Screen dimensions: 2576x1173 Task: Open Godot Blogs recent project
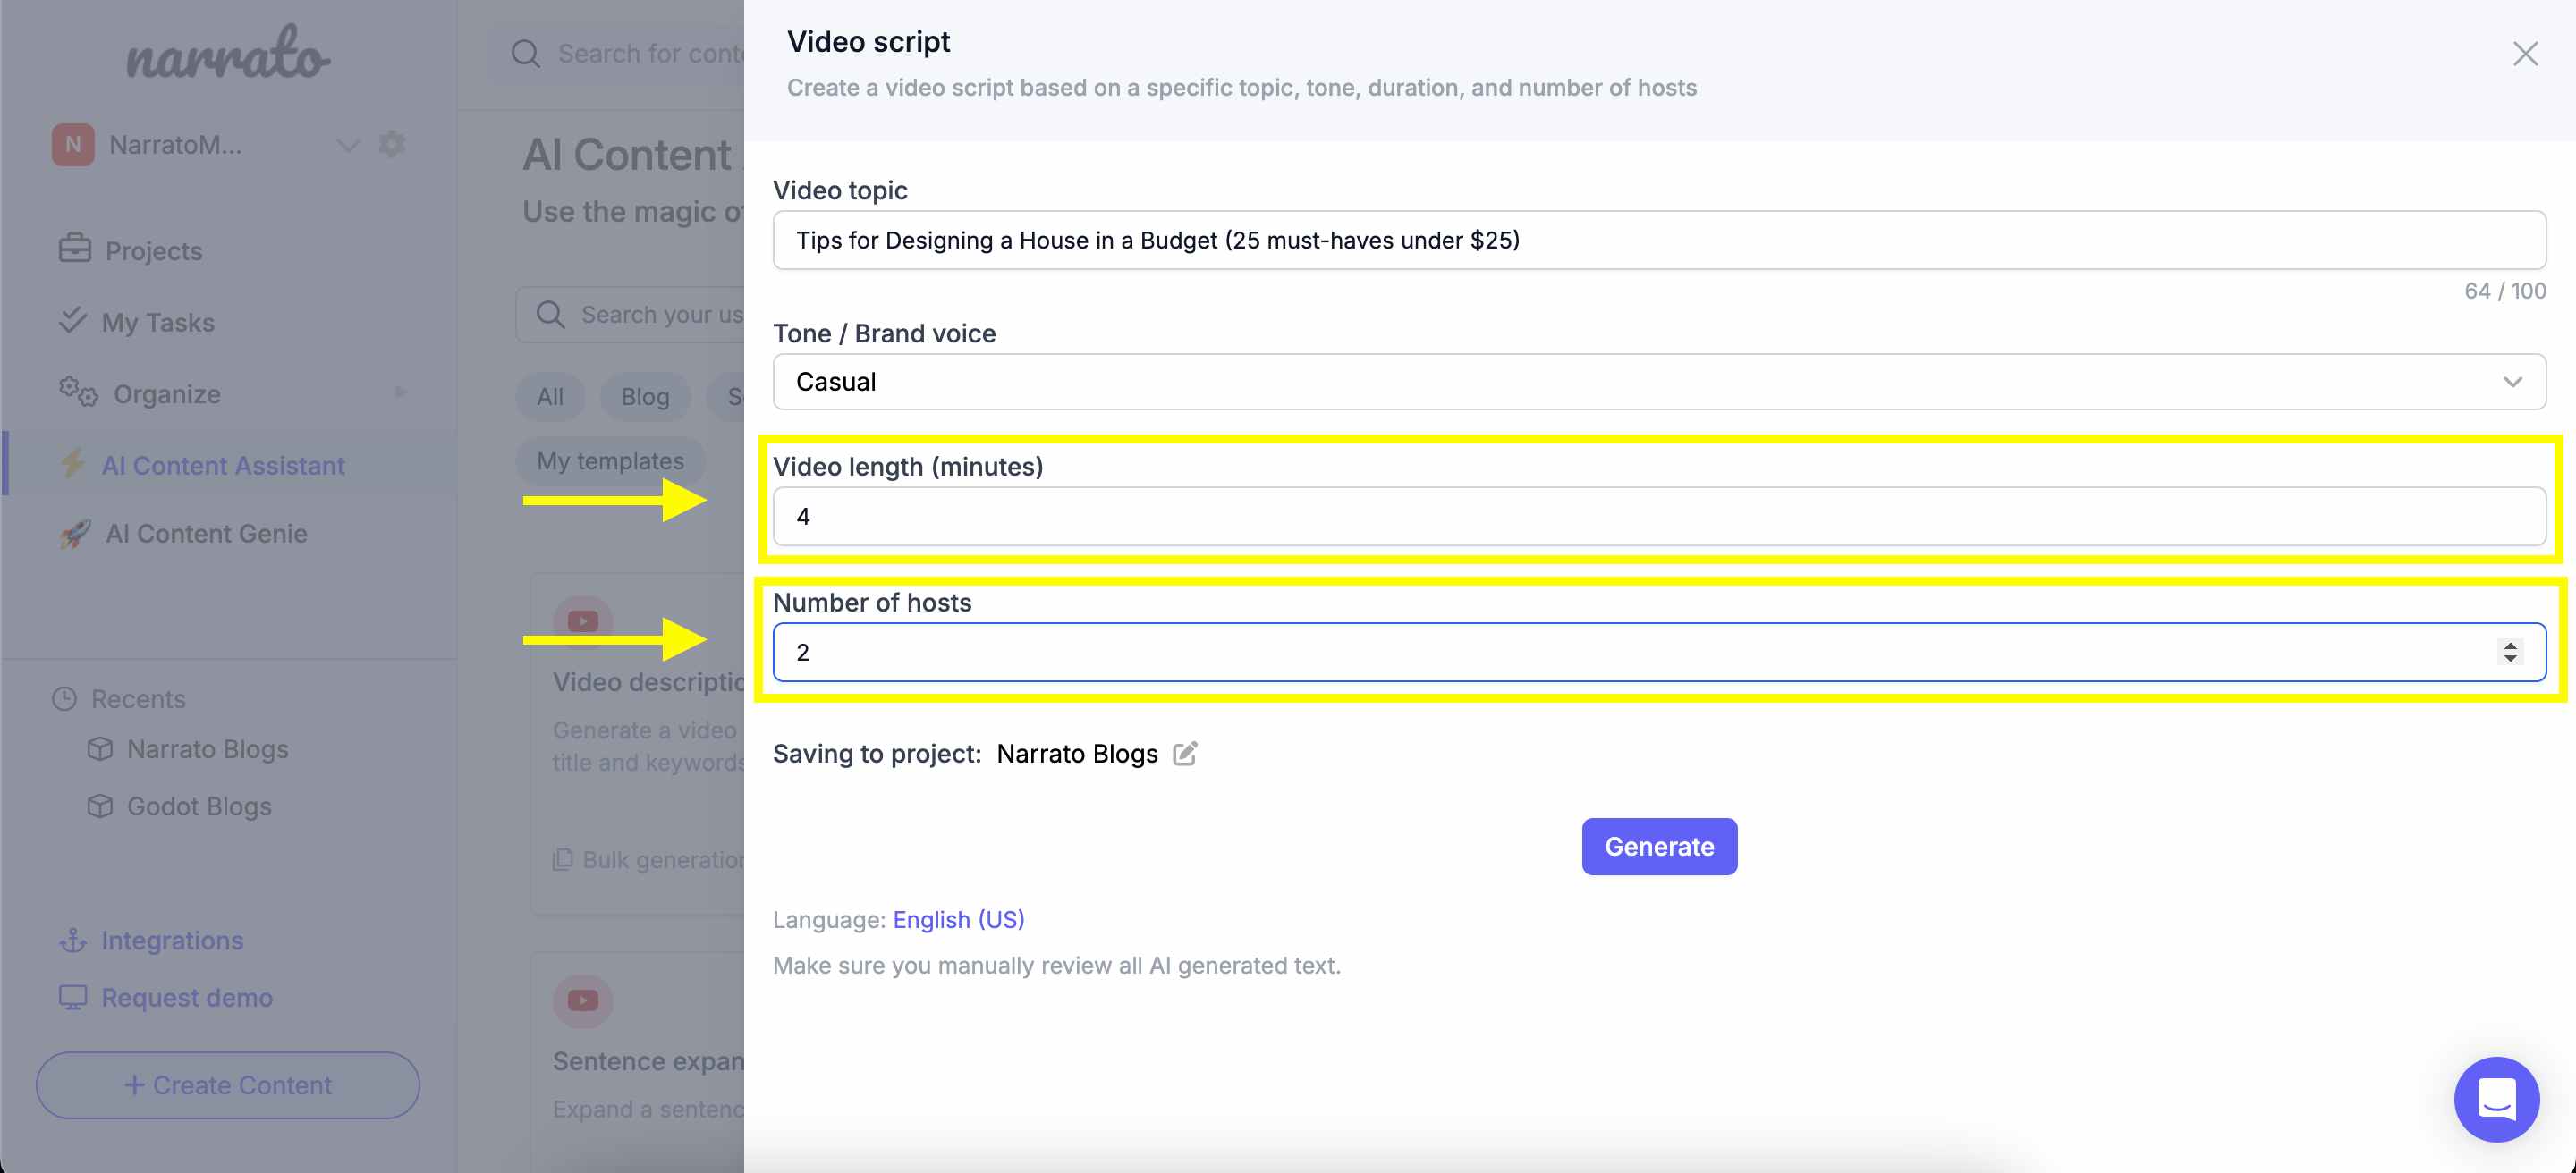click(x=199, y=806)
